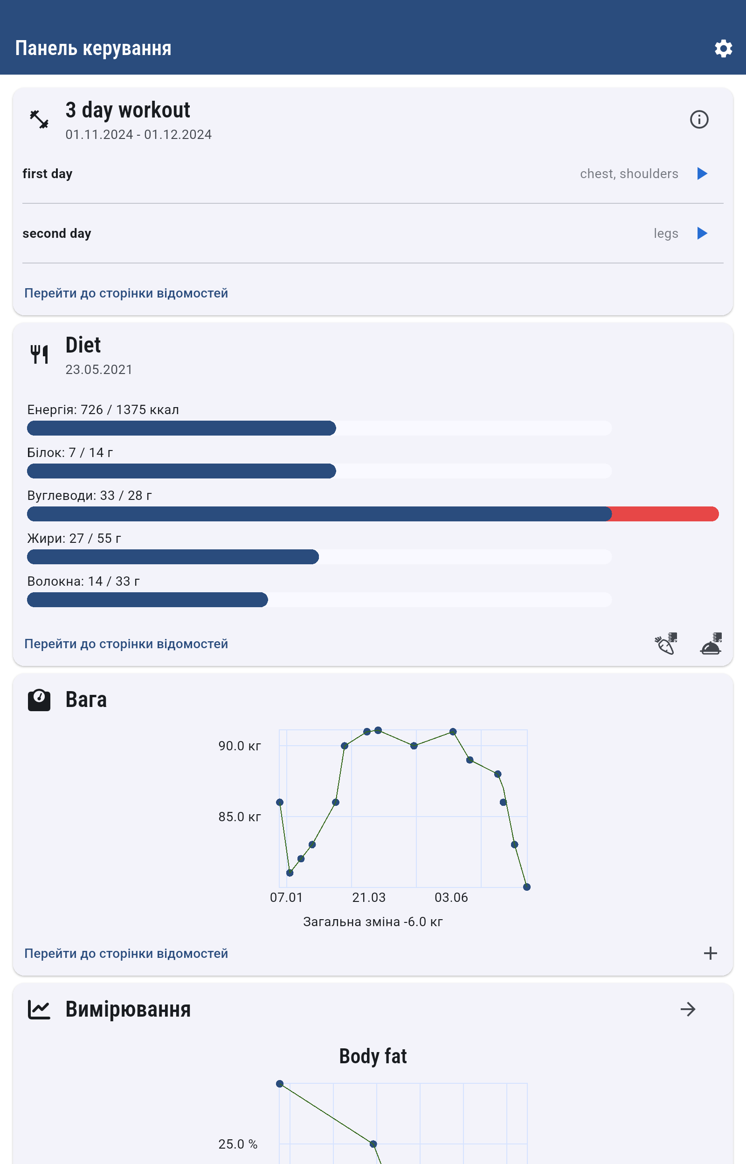Image resolution: width=746 pixels, height=1164 pixels.
Task: Start first day workout play arrow
Action: [701, 173]
